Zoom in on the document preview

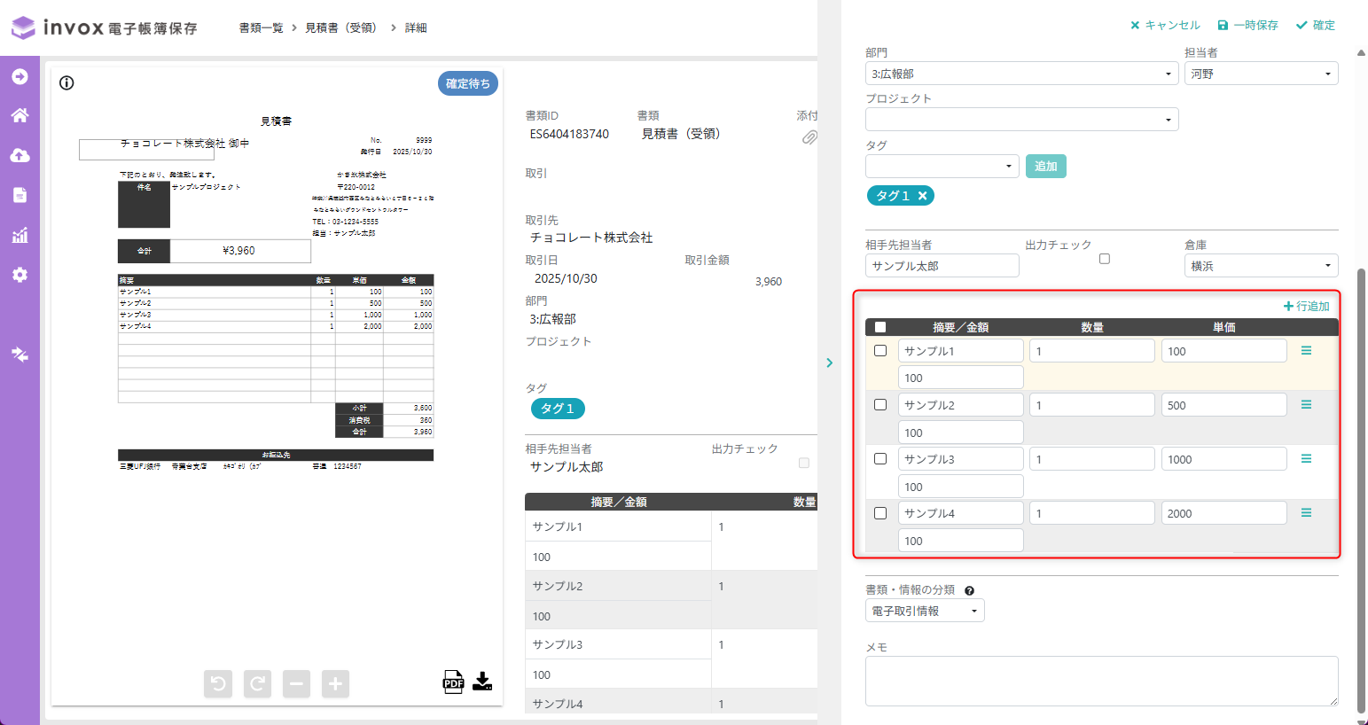coord(335,683)
